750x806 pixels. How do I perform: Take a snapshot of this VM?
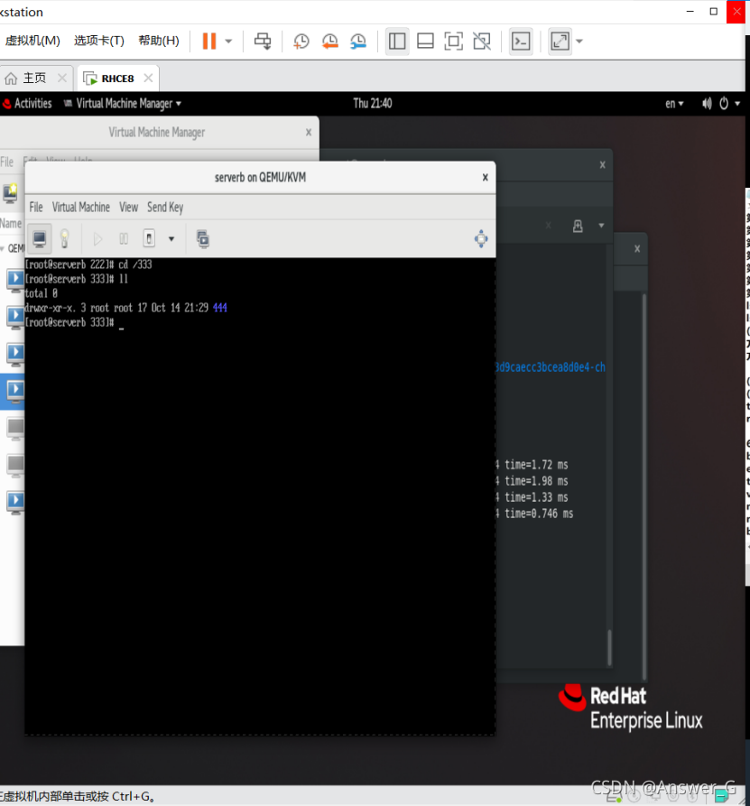(301, 42)
